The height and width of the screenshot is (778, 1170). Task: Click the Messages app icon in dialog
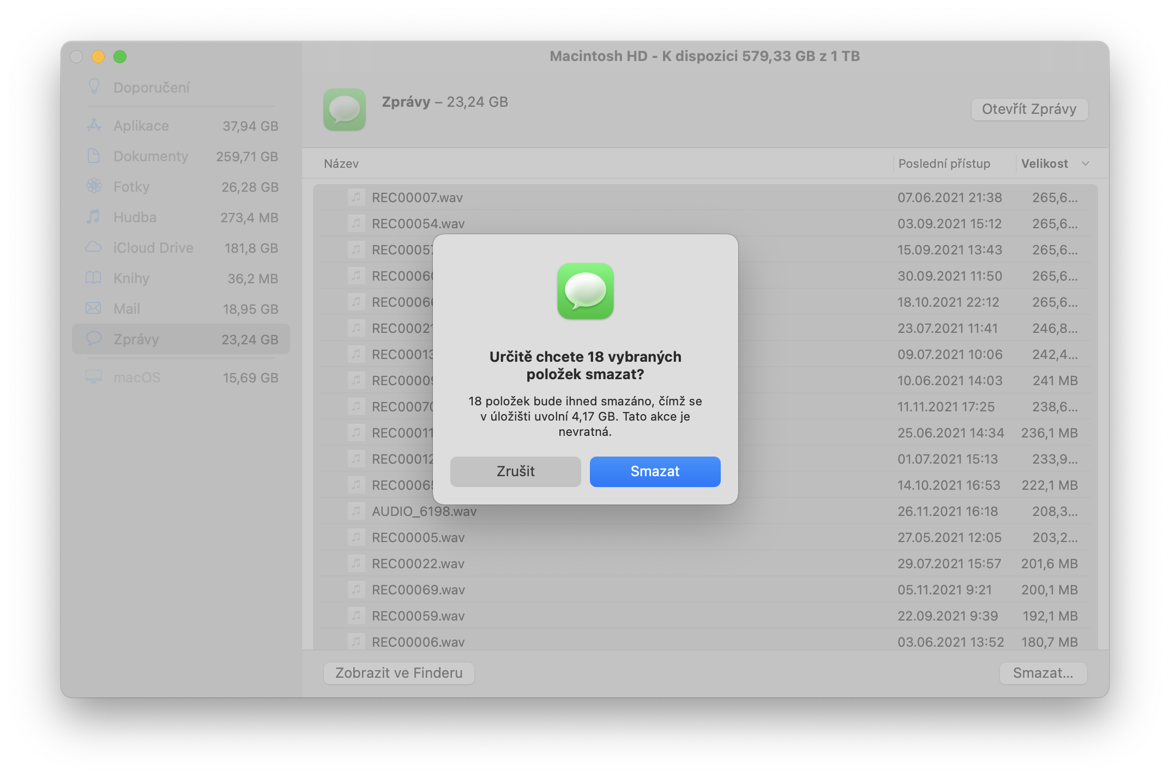[585, 291]
